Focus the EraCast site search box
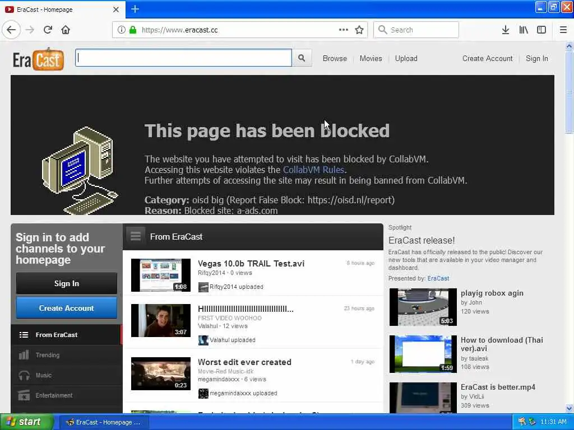This screenshot has height=430, width=574. pyautogui.click(x=183, y=58)
